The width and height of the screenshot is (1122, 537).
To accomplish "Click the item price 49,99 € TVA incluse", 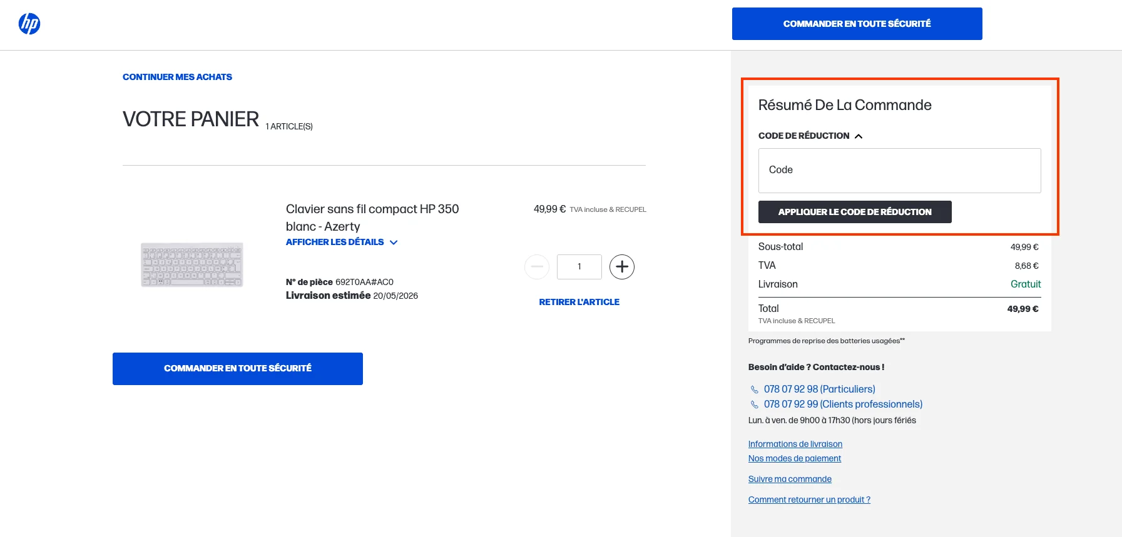I will coord(589,209).
